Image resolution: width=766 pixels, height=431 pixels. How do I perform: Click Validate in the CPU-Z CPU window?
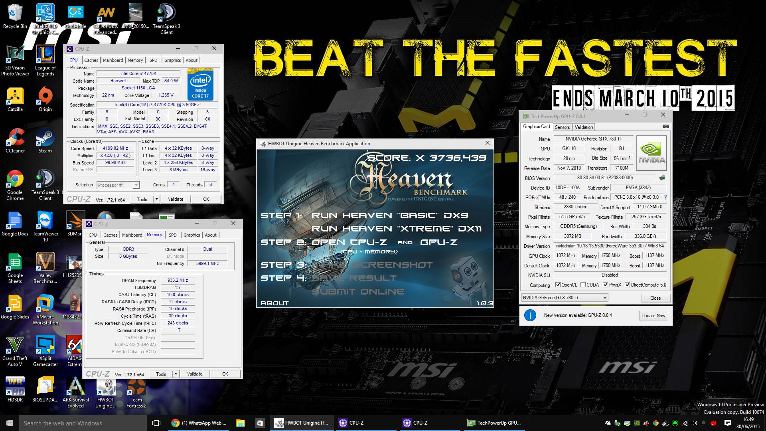click(176, 199)
